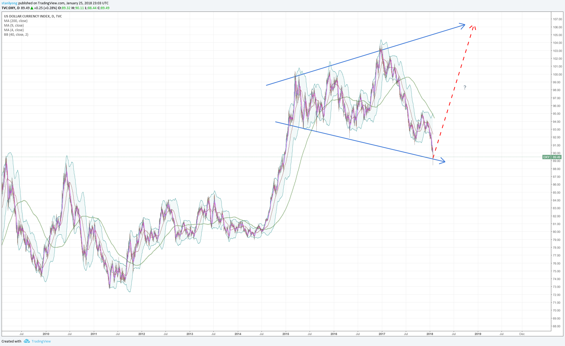Click the 97.00 price axis label

pos(557,98)
